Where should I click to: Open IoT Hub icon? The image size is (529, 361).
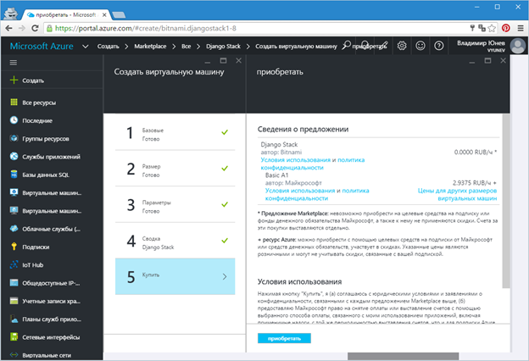14,264
